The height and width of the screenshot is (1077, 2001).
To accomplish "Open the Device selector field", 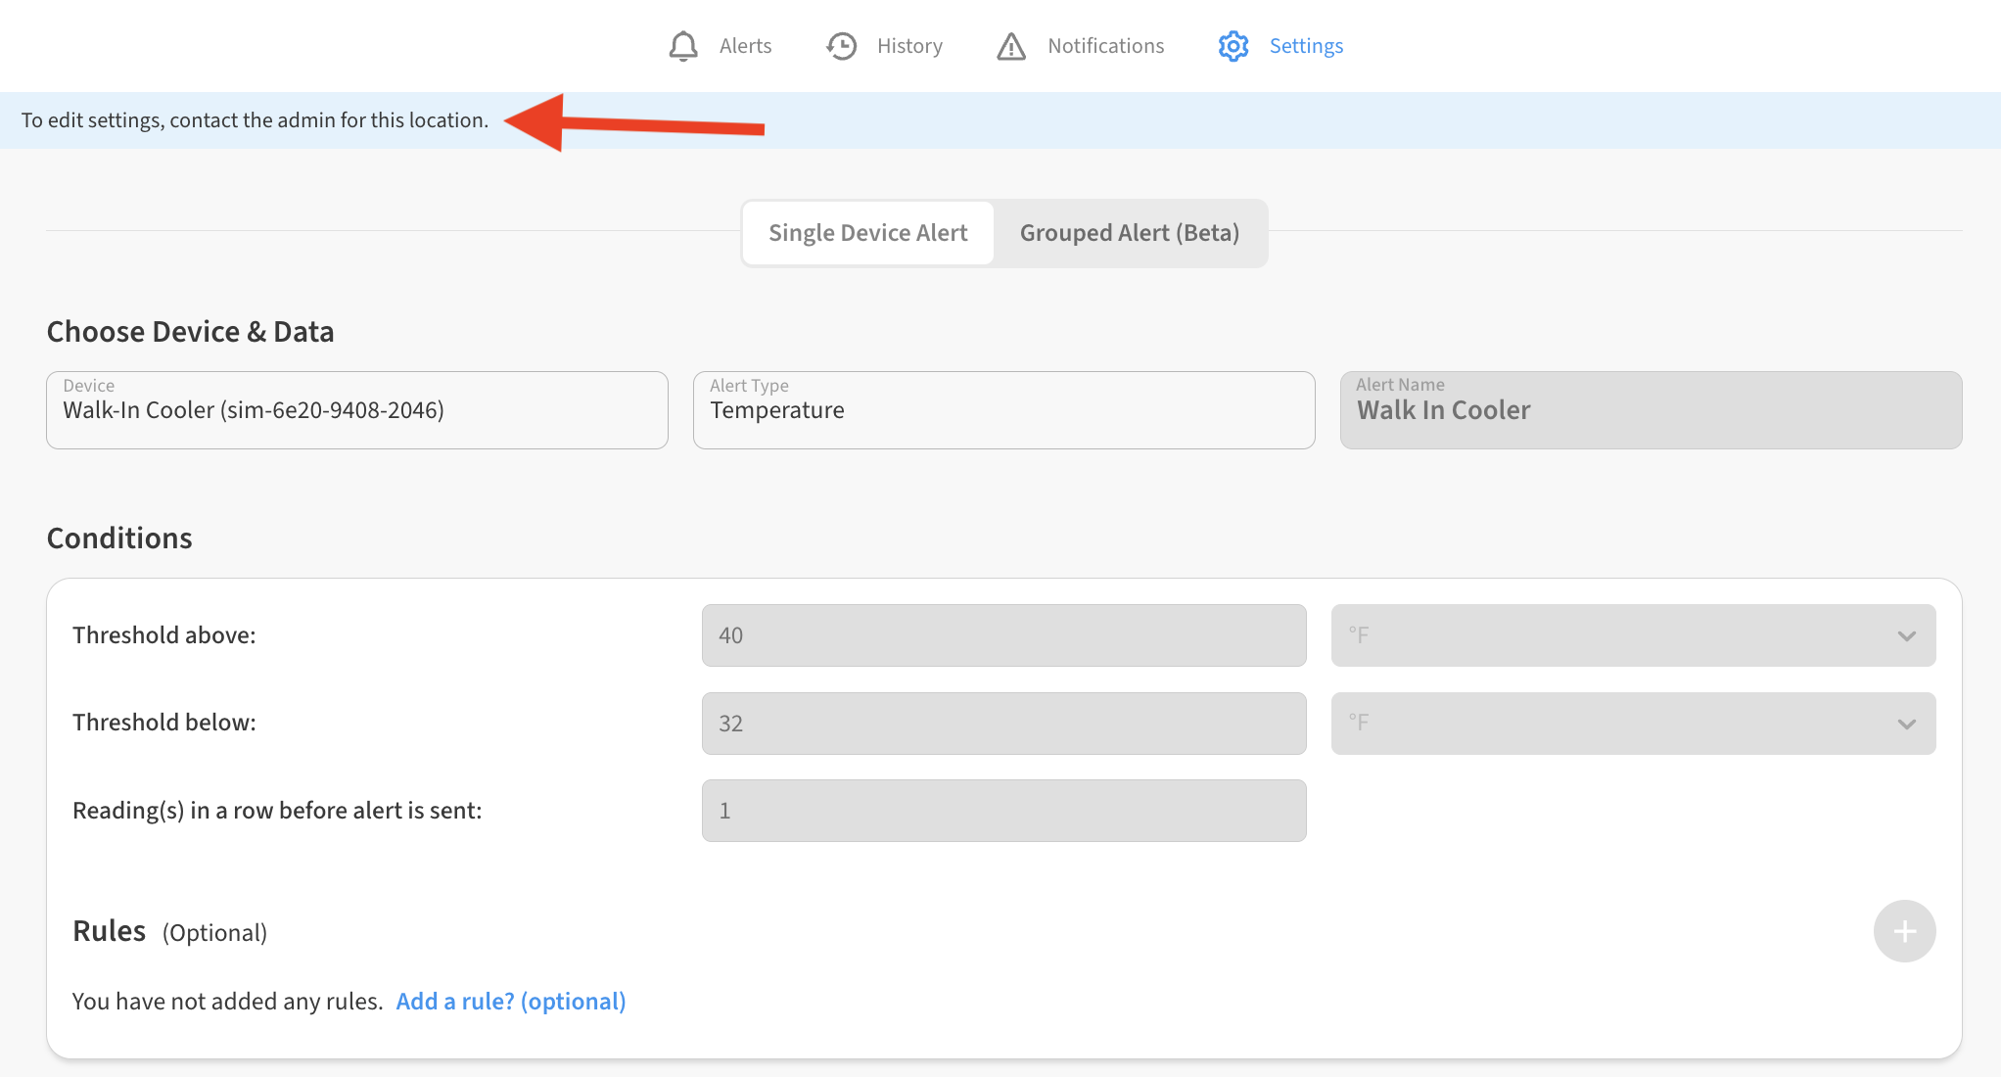I will (x=357, y=410).
